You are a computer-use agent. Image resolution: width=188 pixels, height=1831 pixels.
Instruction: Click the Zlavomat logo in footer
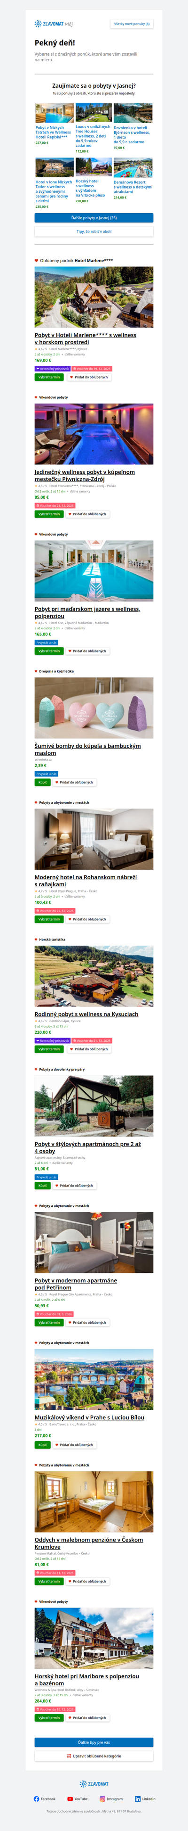coord(94,1783)
